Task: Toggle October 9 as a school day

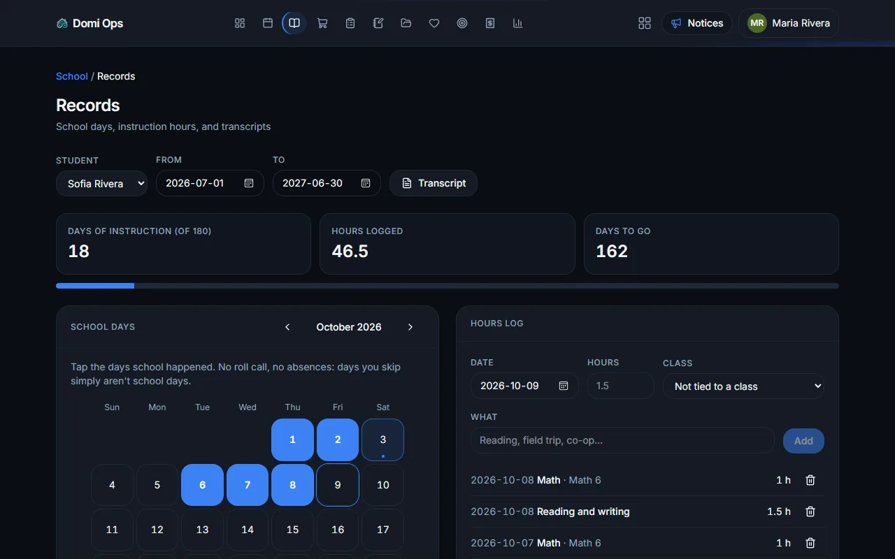Action: pyautogui.click(x=338, y=485)
